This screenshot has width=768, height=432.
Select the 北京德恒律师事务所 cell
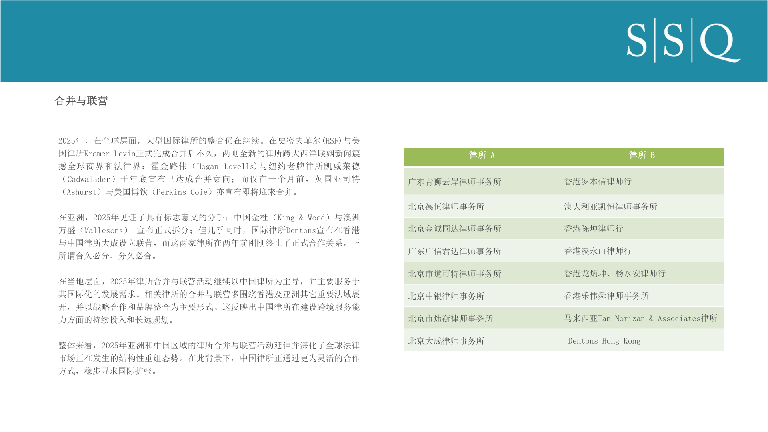click(446, 207)
